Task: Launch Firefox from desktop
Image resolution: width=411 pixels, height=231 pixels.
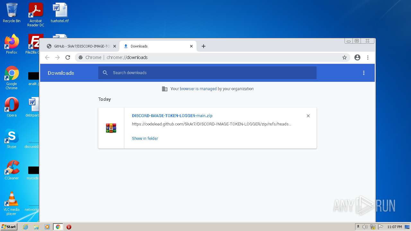Action: tap(12, 44)
